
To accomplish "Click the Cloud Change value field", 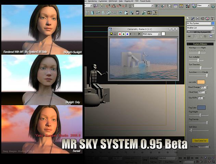I will click(x=203, y=87).
